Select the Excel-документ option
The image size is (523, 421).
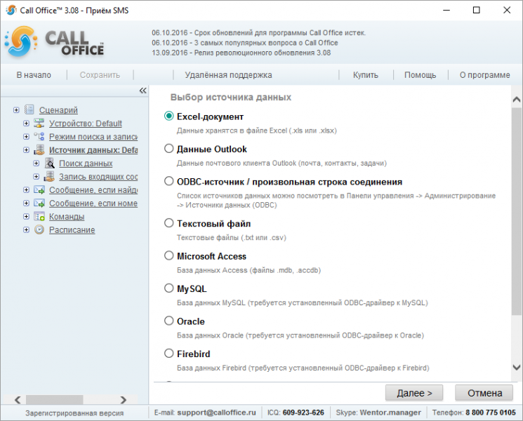tap(168, 116)
